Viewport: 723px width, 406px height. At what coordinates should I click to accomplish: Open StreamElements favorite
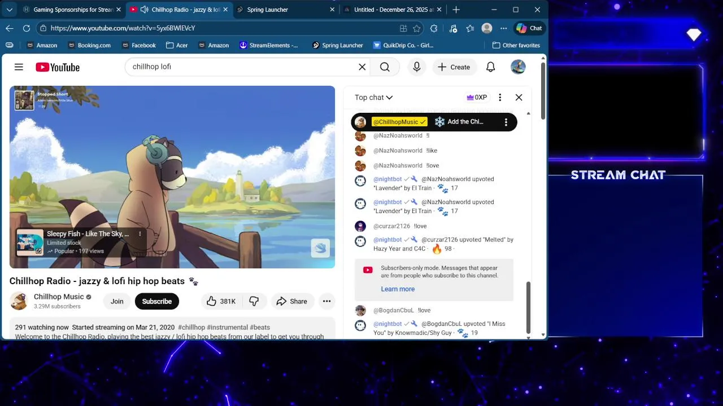(x=269, y=45)
